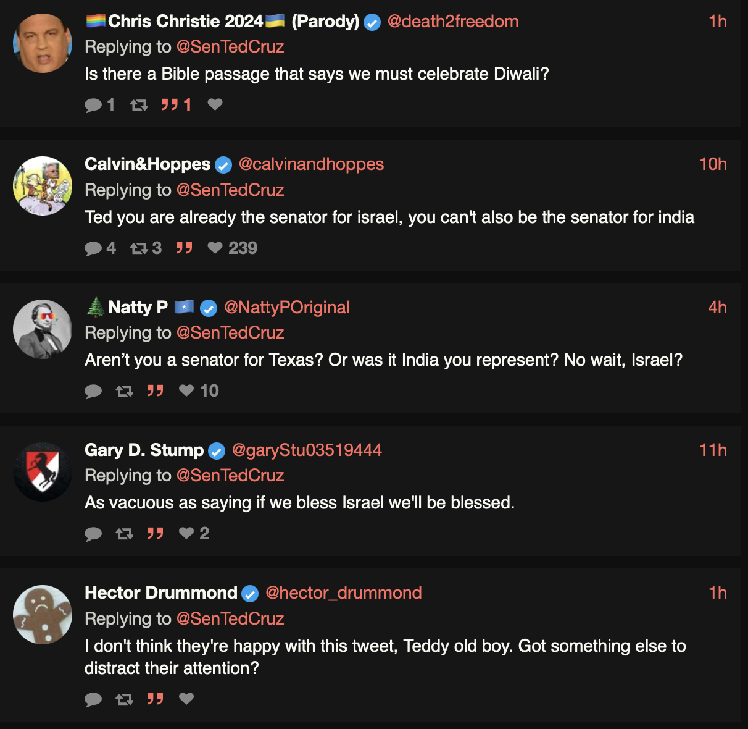Viewport: 748px width, 729px height.
Task: Quote Gary D. Stump's tweet
Action: click(x=155, y=533)
